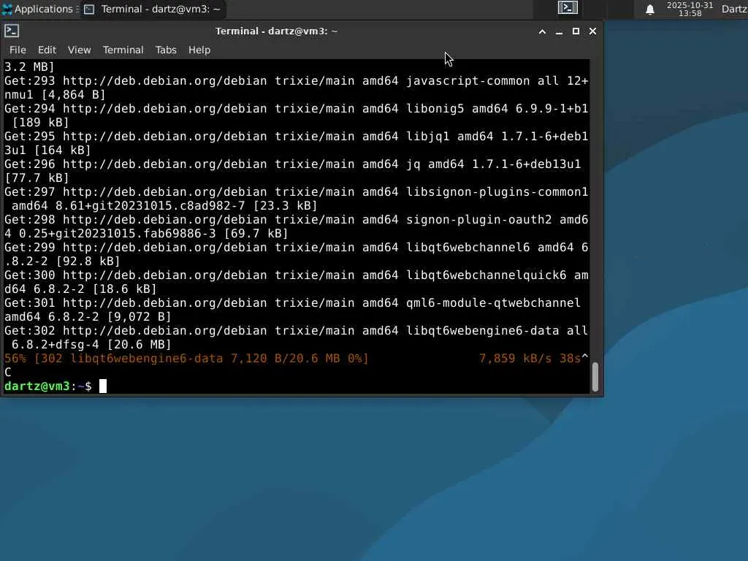Maximize the terminal window

(x=576, y=31)
